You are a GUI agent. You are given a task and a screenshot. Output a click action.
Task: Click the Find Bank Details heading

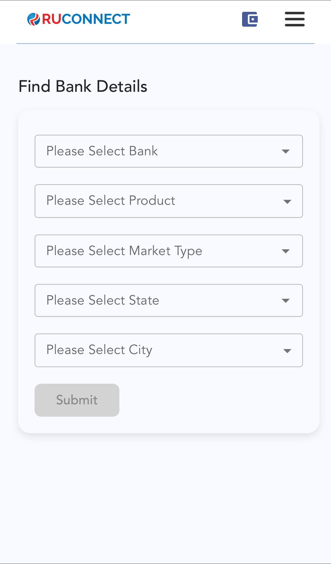pos(83,86)
